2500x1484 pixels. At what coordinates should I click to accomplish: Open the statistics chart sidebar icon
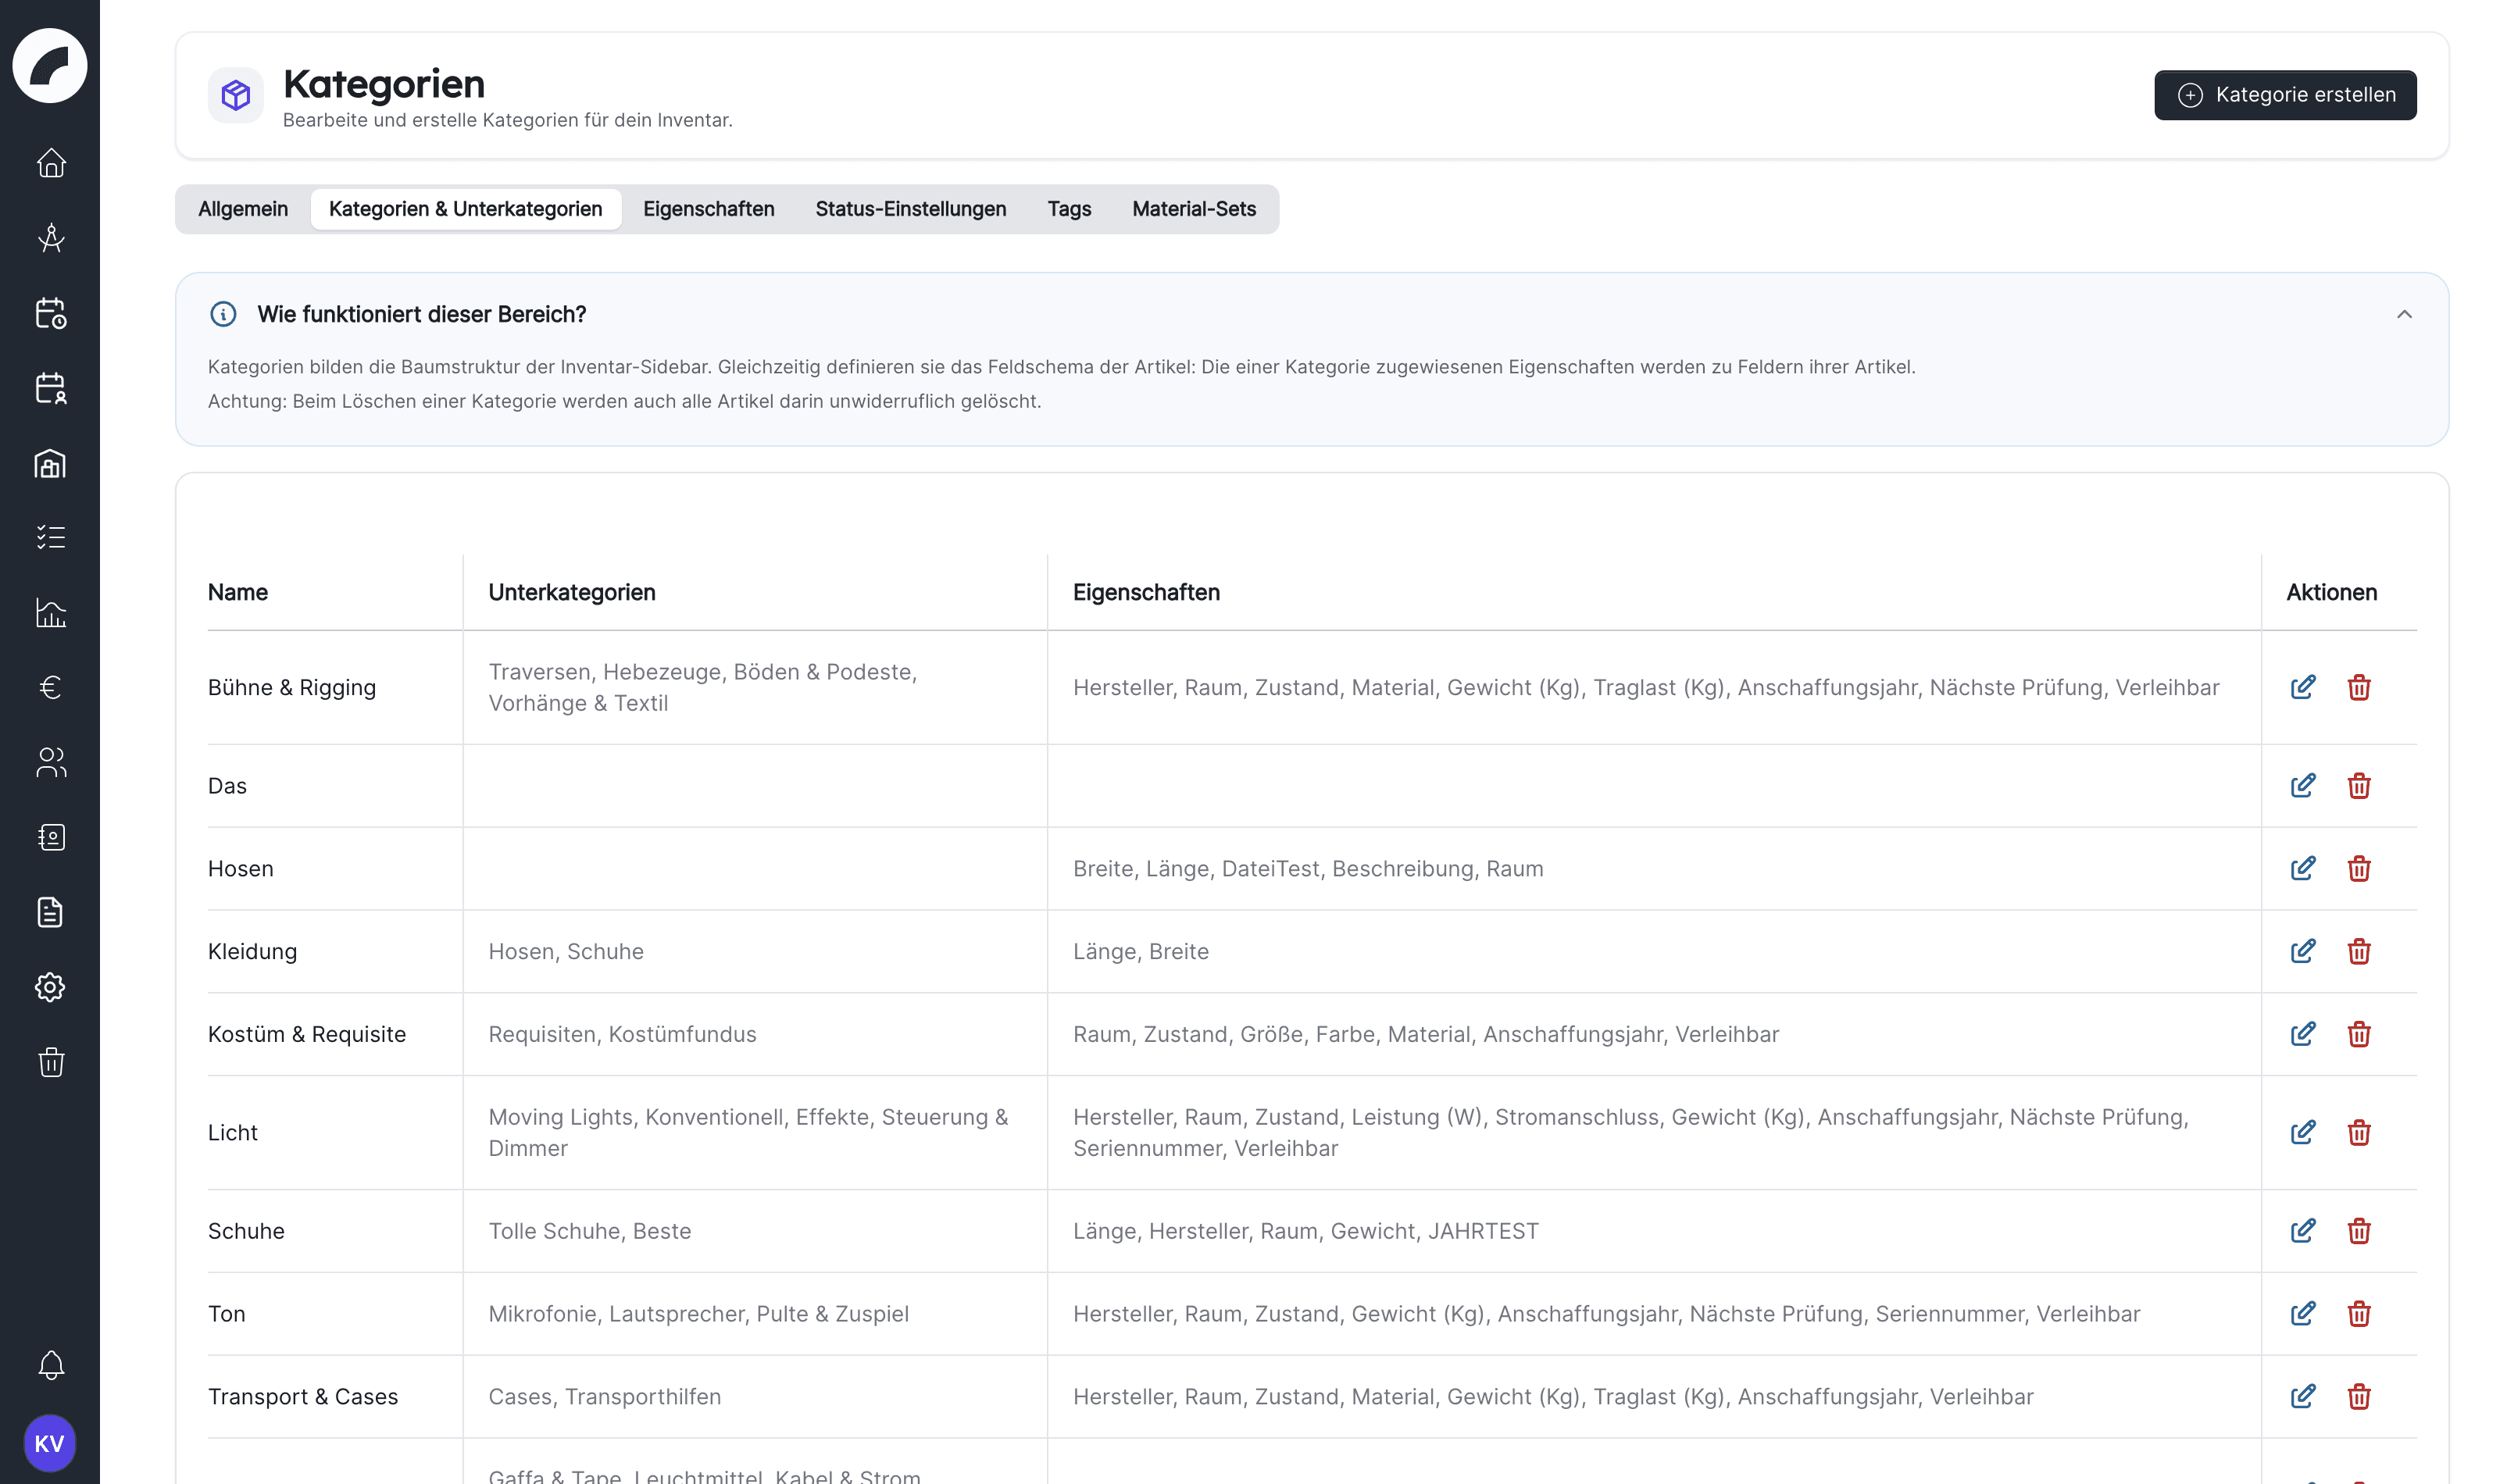coord(50,612)
